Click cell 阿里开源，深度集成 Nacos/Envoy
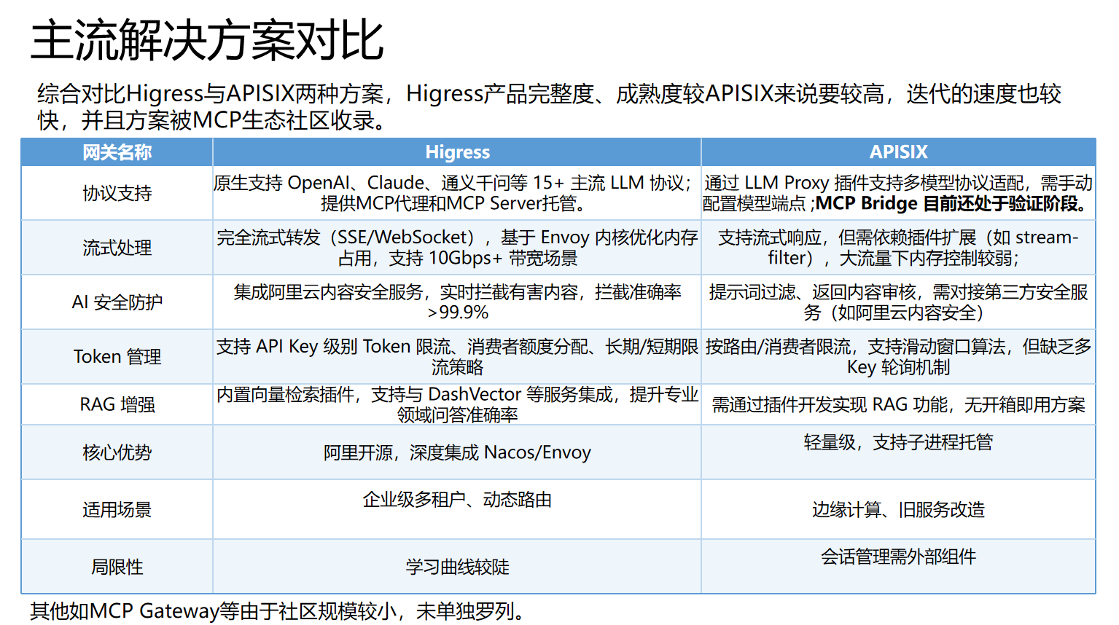 pyautogui.click(x=457, y=452)
